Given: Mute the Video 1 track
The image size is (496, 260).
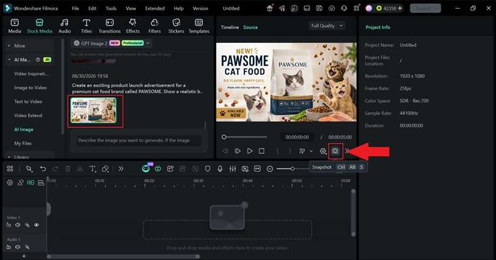Looking at the screenshot, I should (x=18, y=225).
